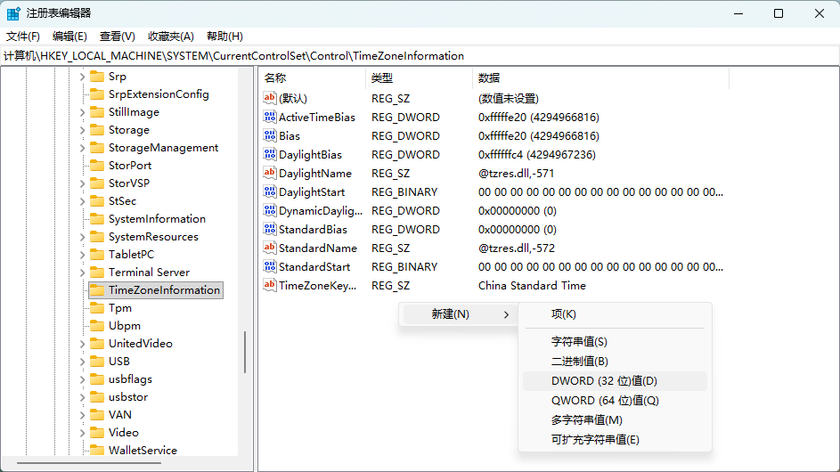Select 字符串值(S) in the new submenu
This screenshot has height=472, width=840.
tap(579, 342)
